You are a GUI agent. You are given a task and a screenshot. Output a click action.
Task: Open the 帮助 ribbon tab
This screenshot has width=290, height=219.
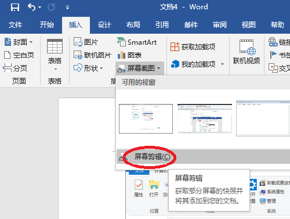[277, 25]
